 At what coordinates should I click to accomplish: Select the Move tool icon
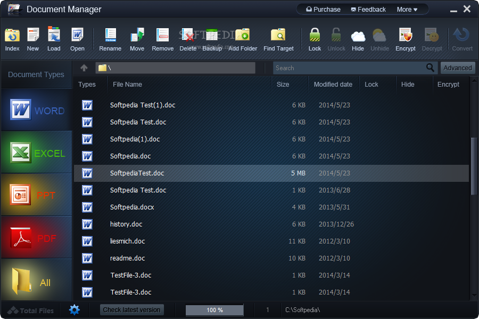[137, 35]
